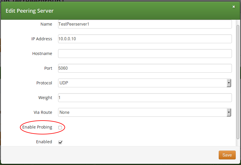Click the Name label
This screenshot has width=241, height=165.
tap(46, 24)
